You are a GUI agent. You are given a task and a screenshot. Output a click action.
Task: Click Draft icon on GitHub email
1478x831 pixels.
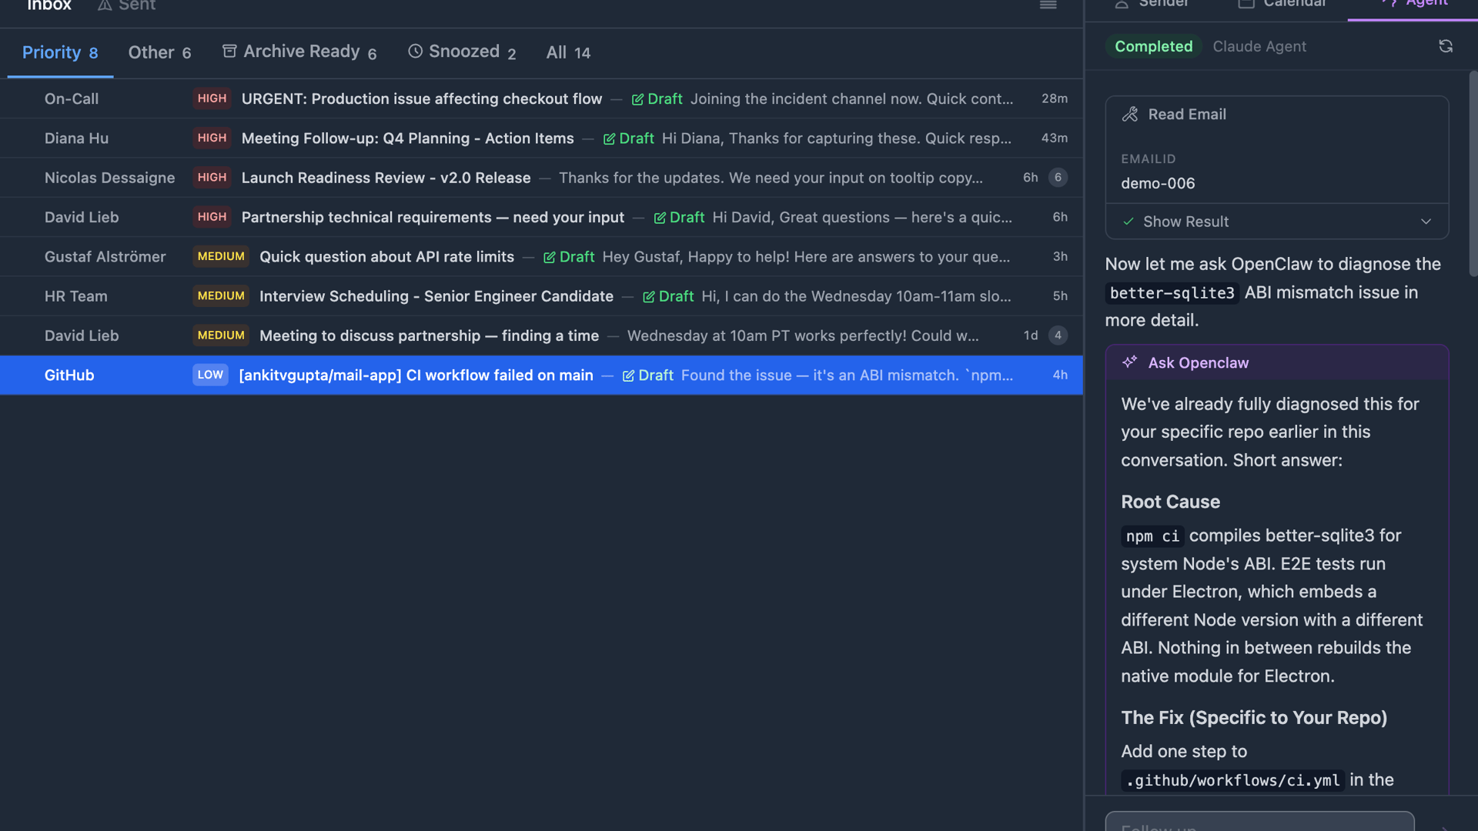[x=628, y=375]
